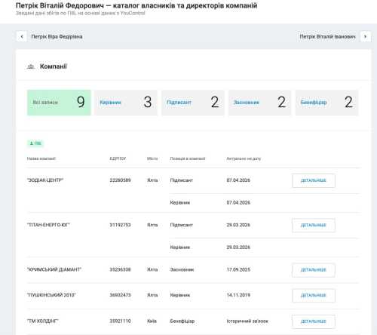Click the Бенефіціар position of ТМ ХОЛДІНГ

click(x=182, y=321)
